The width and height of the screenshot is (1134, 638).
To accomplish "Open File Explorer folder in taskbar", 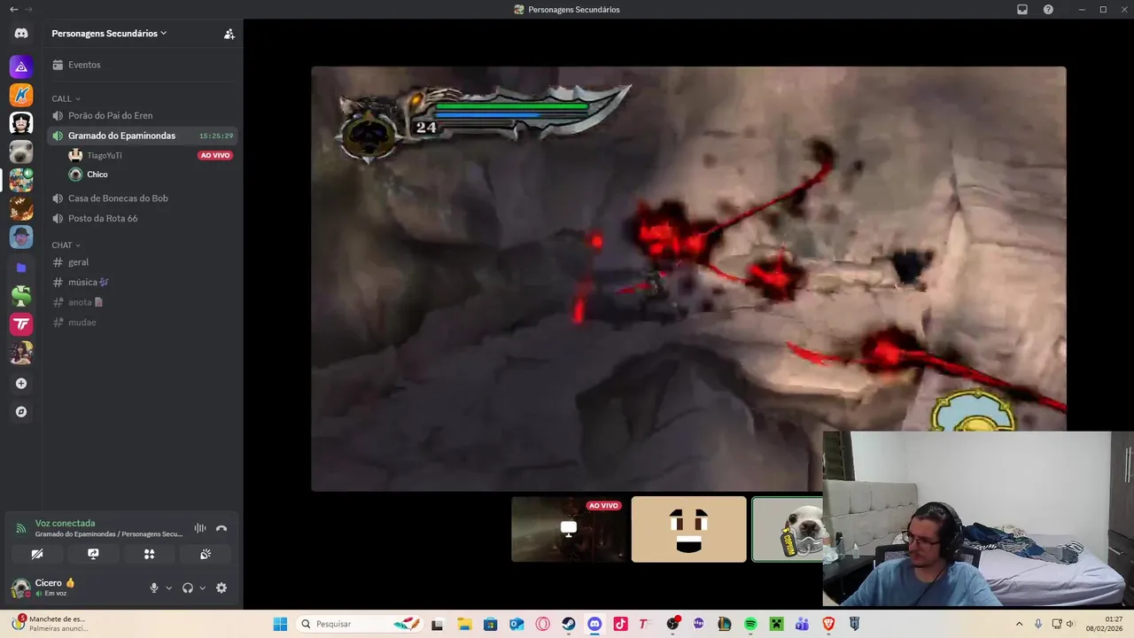I will (x=464, y=624).
